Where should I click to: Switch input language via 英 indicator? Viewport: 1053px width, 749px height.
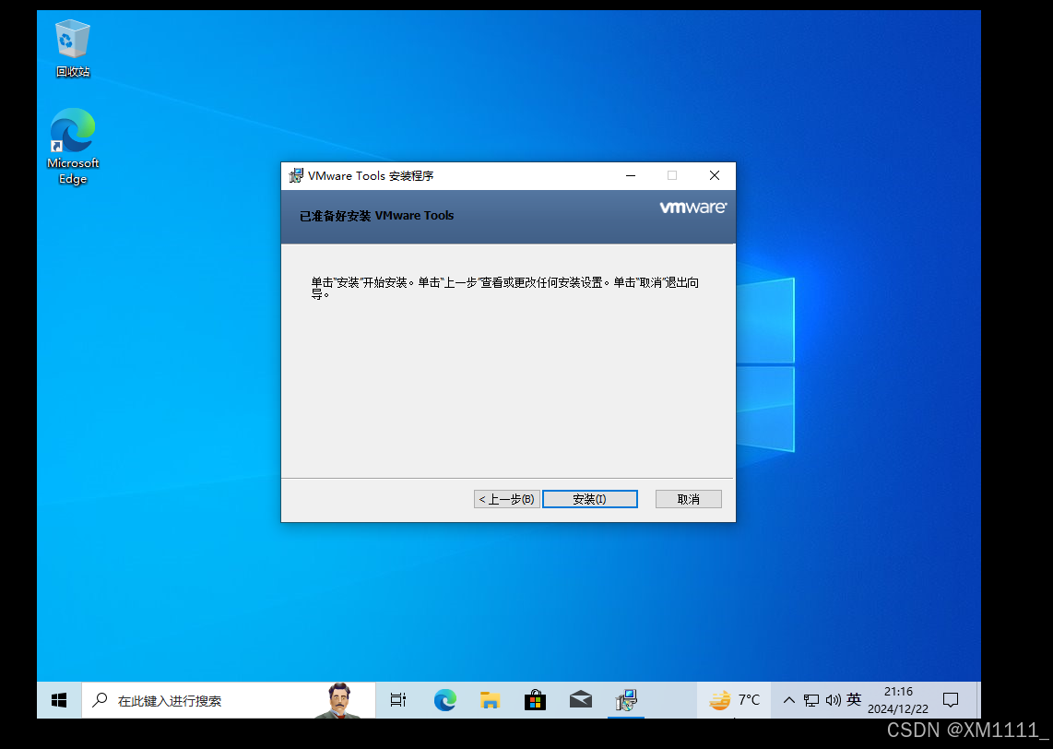tap(854, 700)
